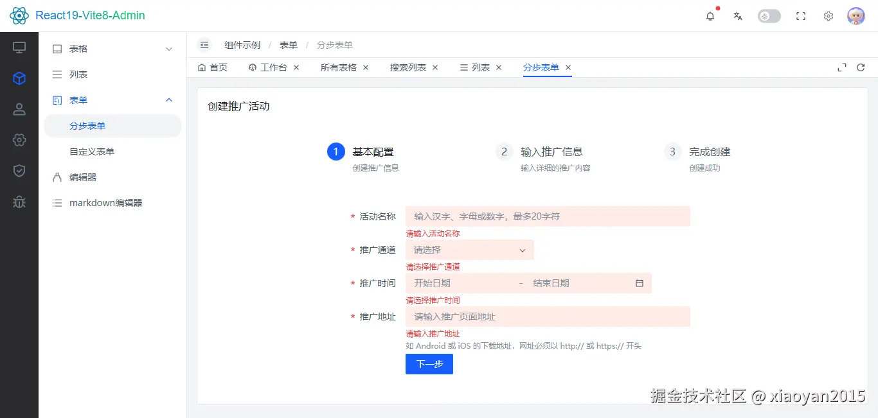Close the 所有表格 tab
Screen dimensions: 878x418
click(x=366, y=67)
